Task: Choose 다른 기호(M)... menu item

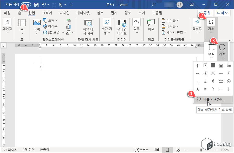Action: (213, 99)
